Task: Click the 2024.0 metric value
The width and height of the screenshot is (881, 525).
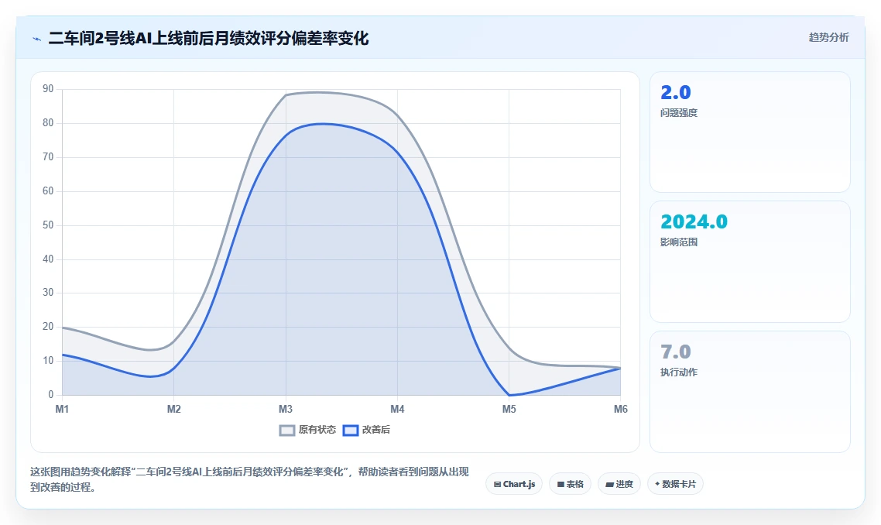Action: [694, 221]
